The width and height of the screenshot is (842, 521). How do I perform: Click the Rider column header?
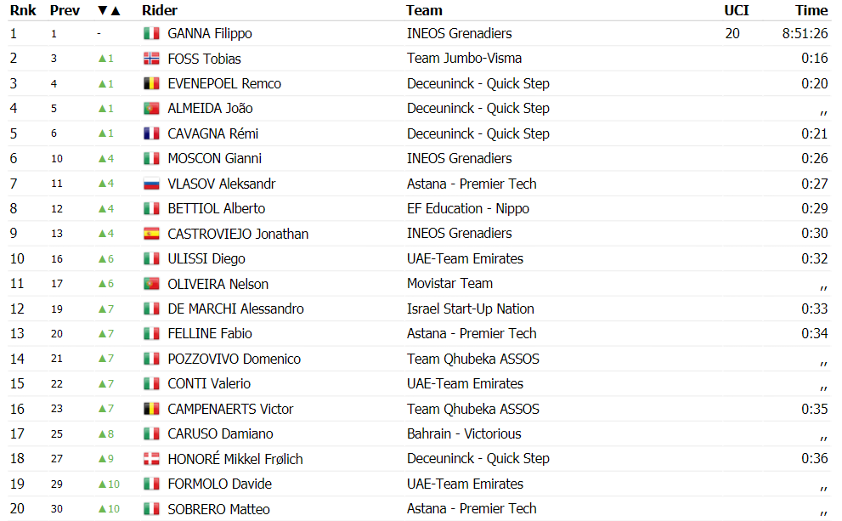tap(160, 10)
